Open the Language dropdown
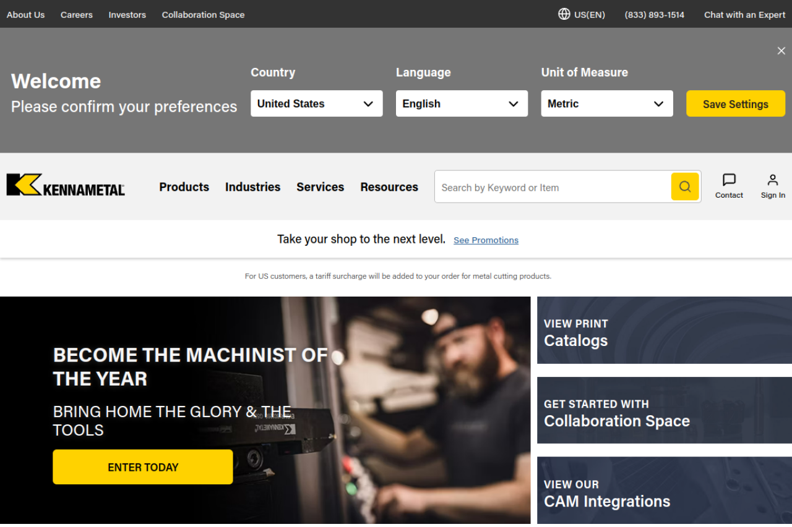This screenshot has height=527, width=792. 462,104
